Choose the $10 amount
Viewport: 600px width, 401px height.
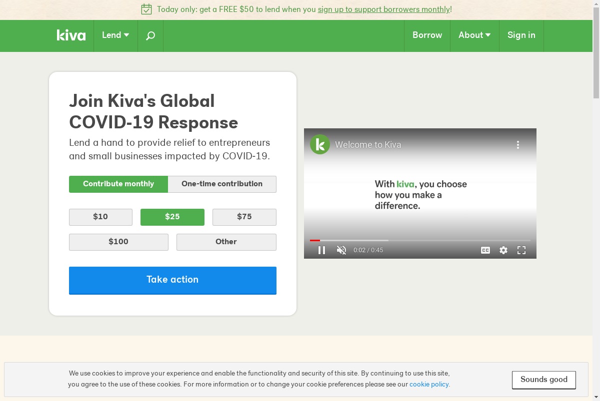[x=100, y=217]
